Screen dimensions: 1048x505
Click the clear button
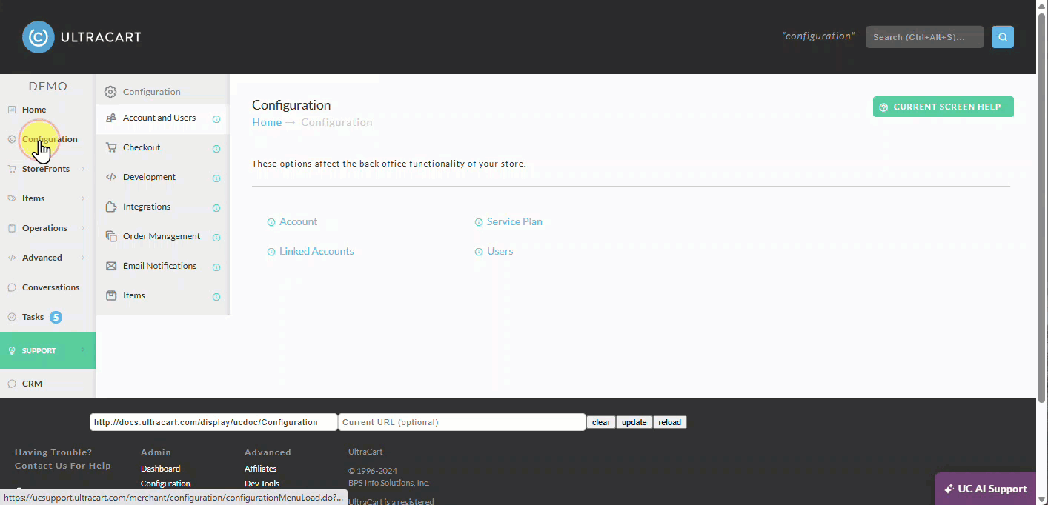click(x=601, y=422)
